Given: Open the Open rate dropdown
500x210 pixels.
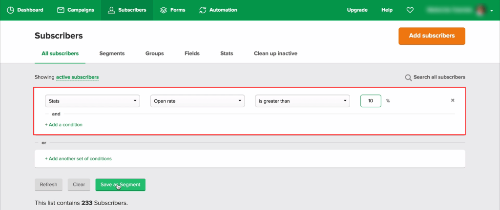Looking at the screenshot, I should 198,101.
